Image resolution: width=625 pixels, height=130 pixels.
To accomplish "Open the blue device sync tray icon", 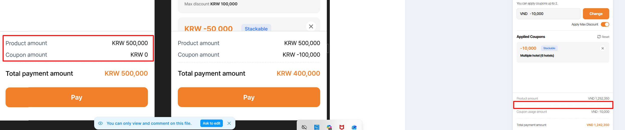I will point(317,127).
